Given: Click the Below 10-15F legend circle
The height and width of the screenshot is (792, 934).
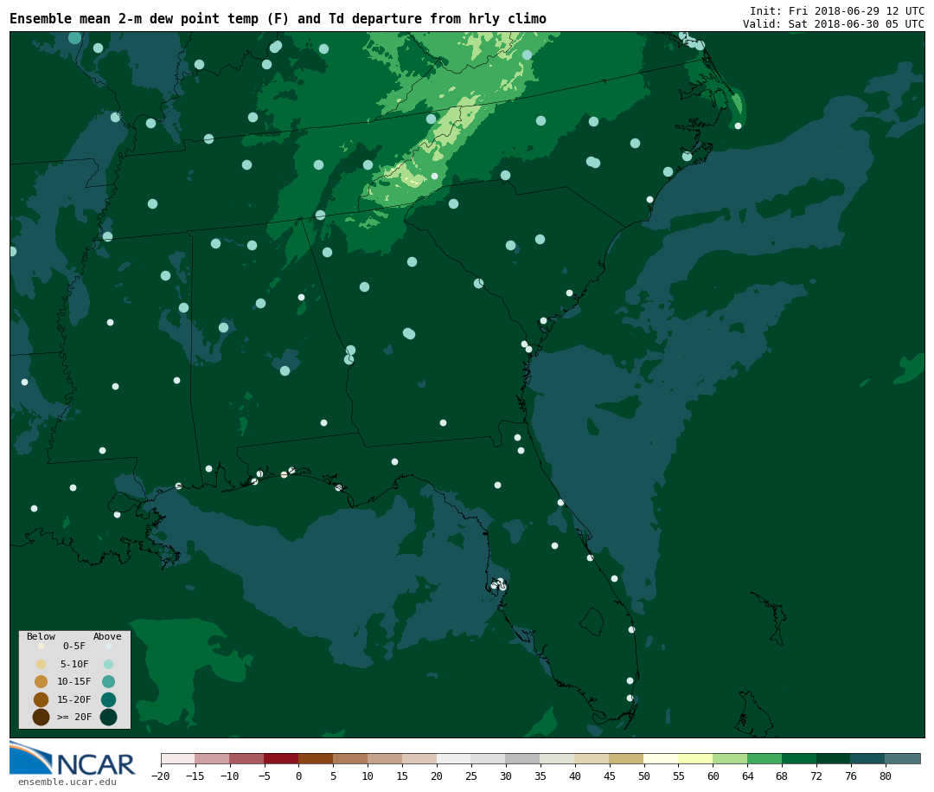Looking at the screenshot, I should click(x=41, y=681).
